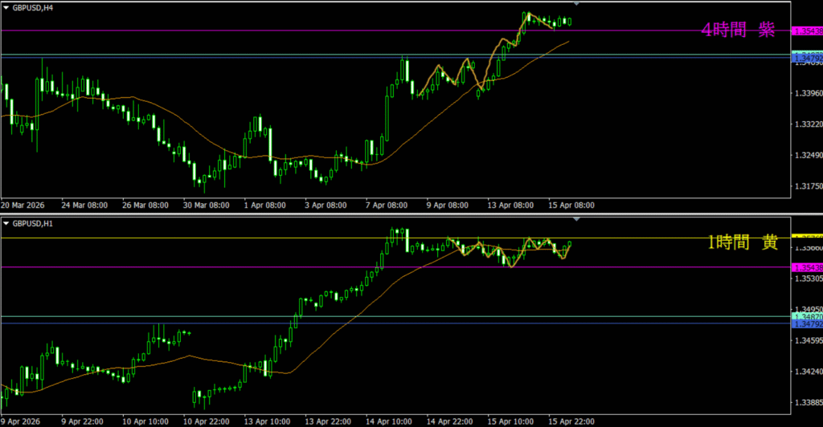
Task: Click blue 1.34792 price tag on H4 chart
Action: point(806,59)
